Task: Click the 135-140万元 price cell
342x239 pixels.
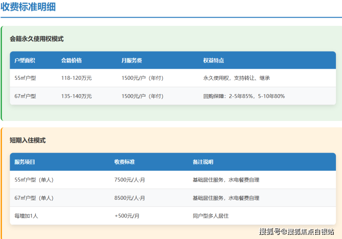Action: tap(76, 96)
